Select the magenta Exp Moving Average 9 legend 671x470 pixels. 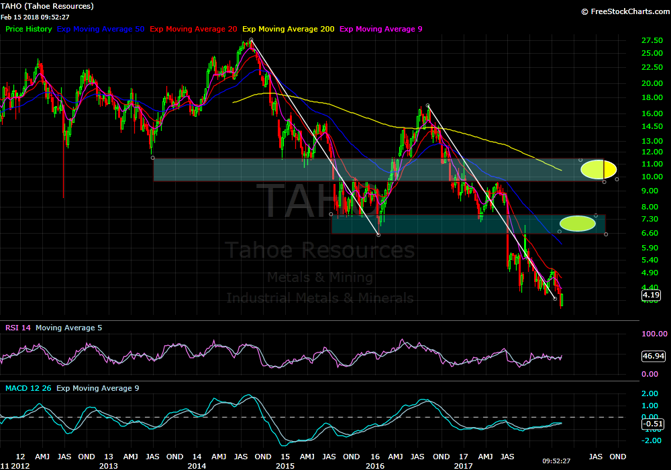(382, 29)
